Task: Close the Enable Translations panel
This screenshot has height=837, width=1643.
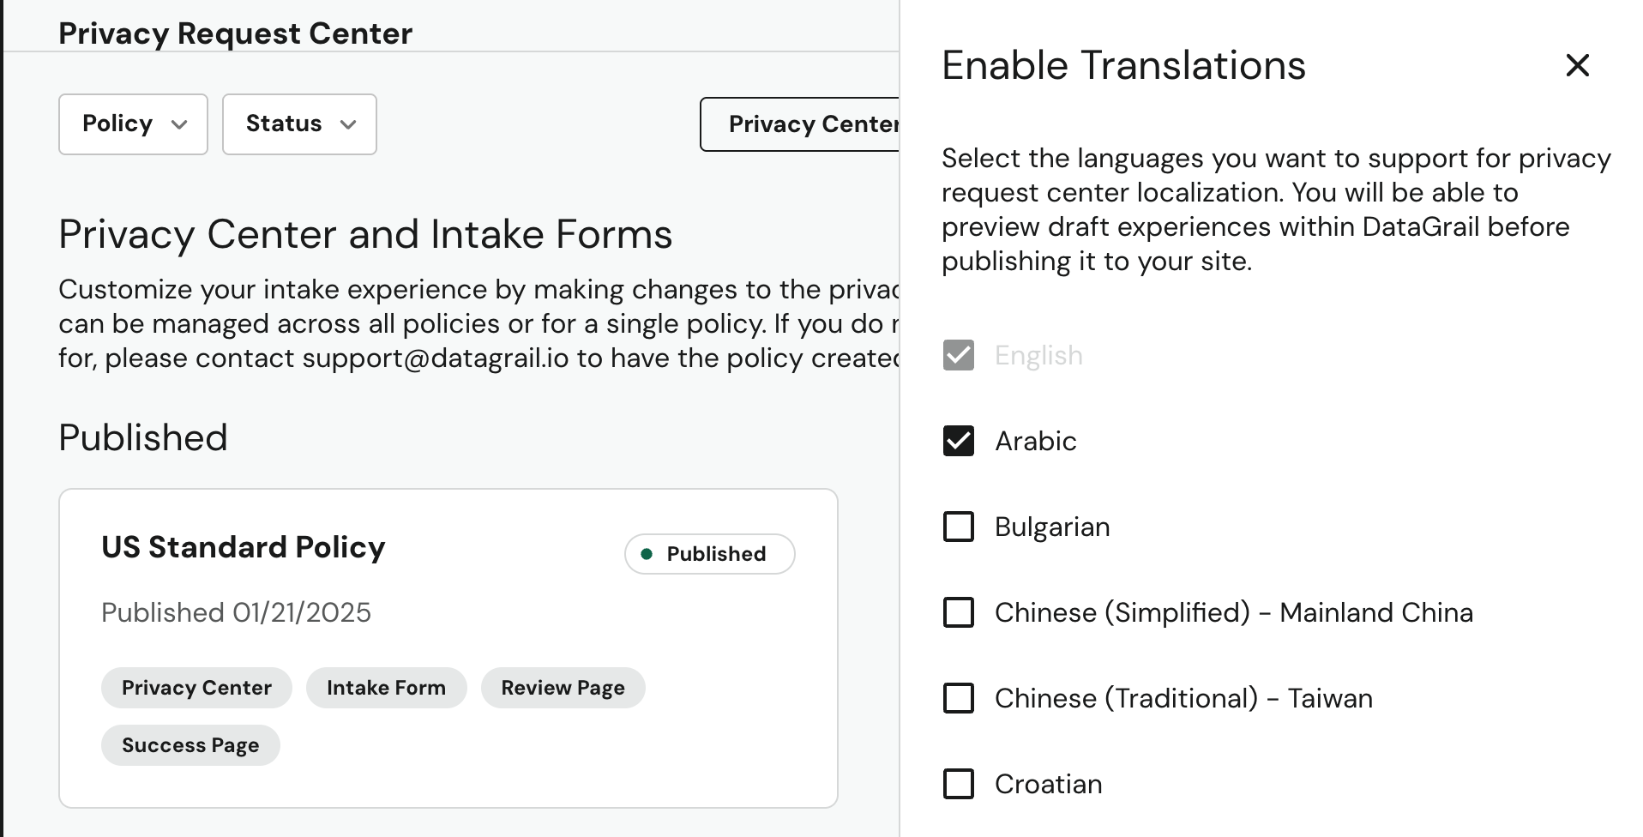Action: pyautogui.click(x=1577, y=65)
